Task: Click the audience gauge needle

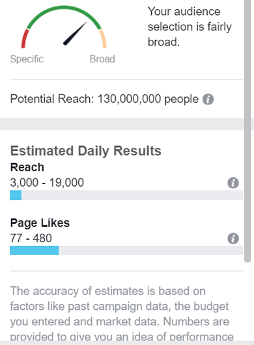Action: pyautogui.click(x=76, y=33)
